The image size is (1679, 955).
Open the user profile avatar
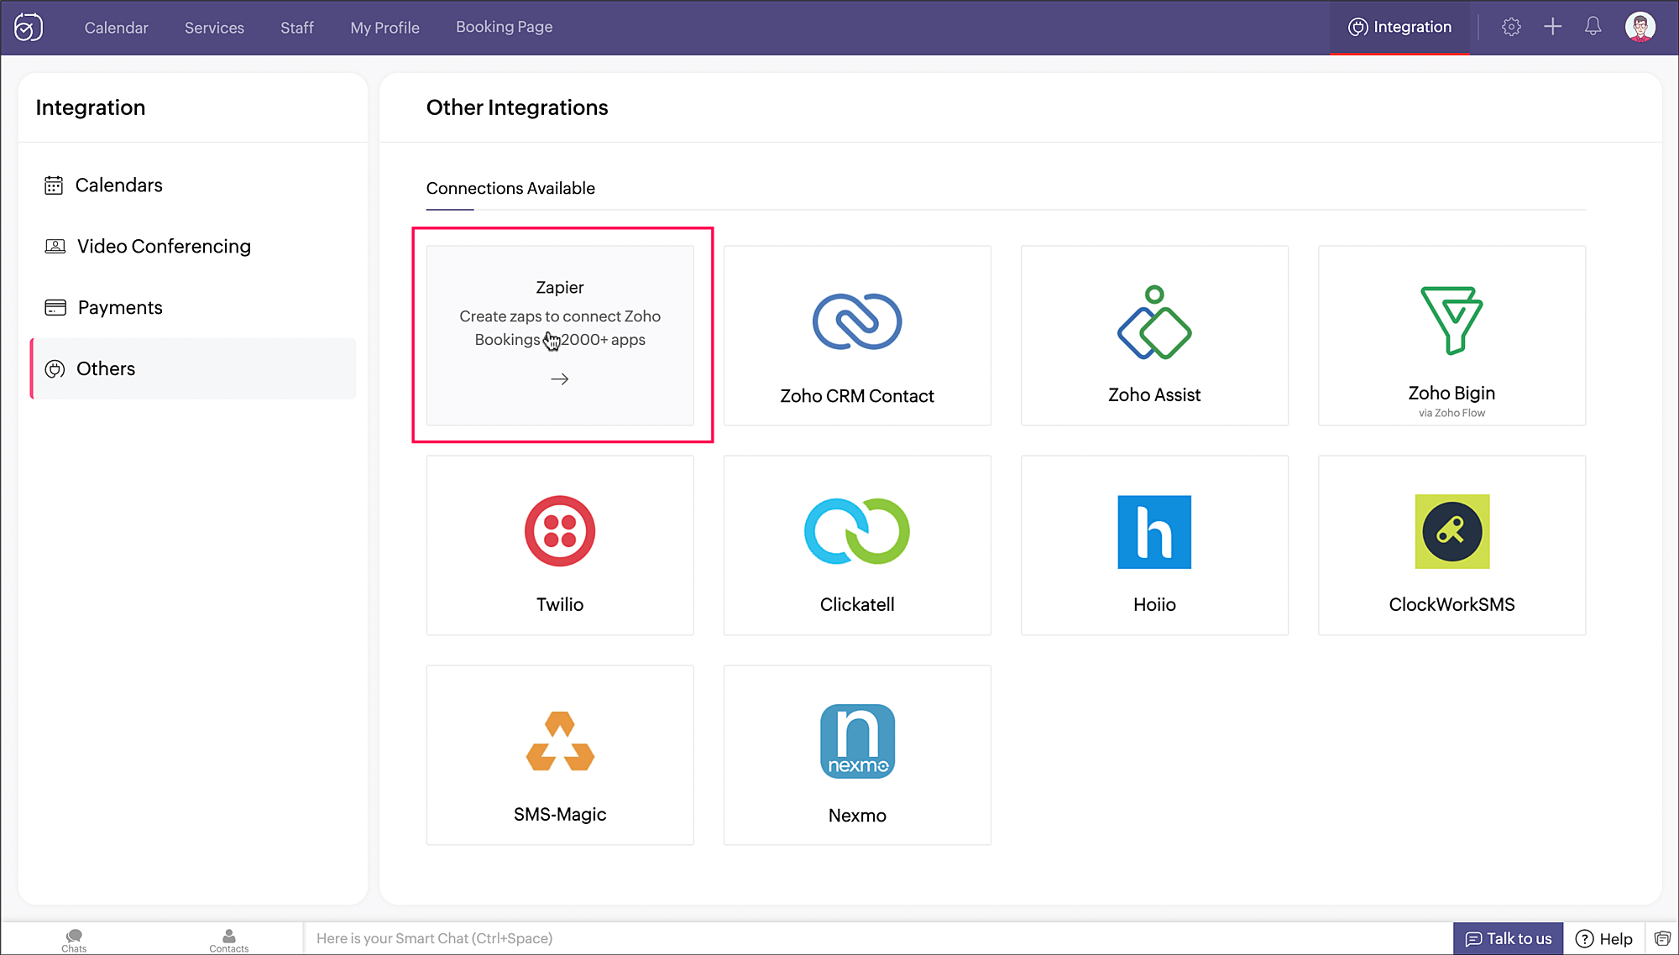coord(1640,27)
